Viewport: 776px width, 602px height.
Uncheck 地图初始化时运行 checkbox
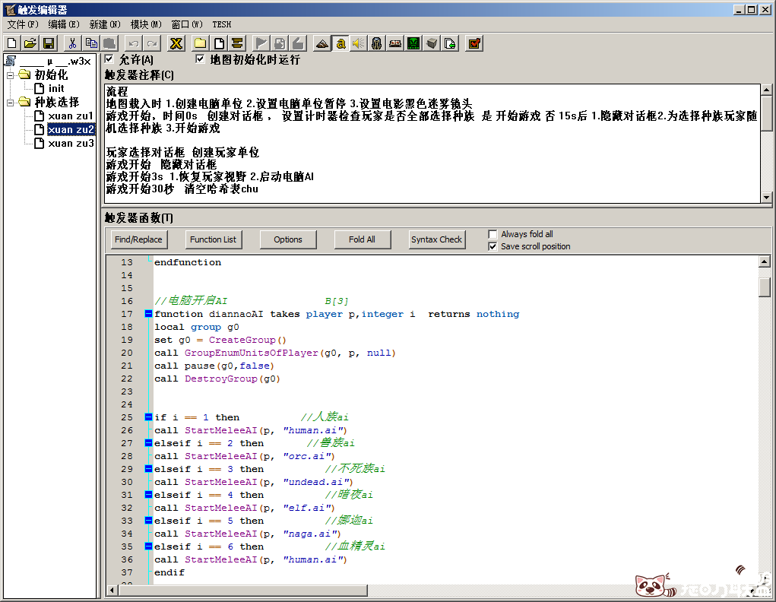coord(201,59)
